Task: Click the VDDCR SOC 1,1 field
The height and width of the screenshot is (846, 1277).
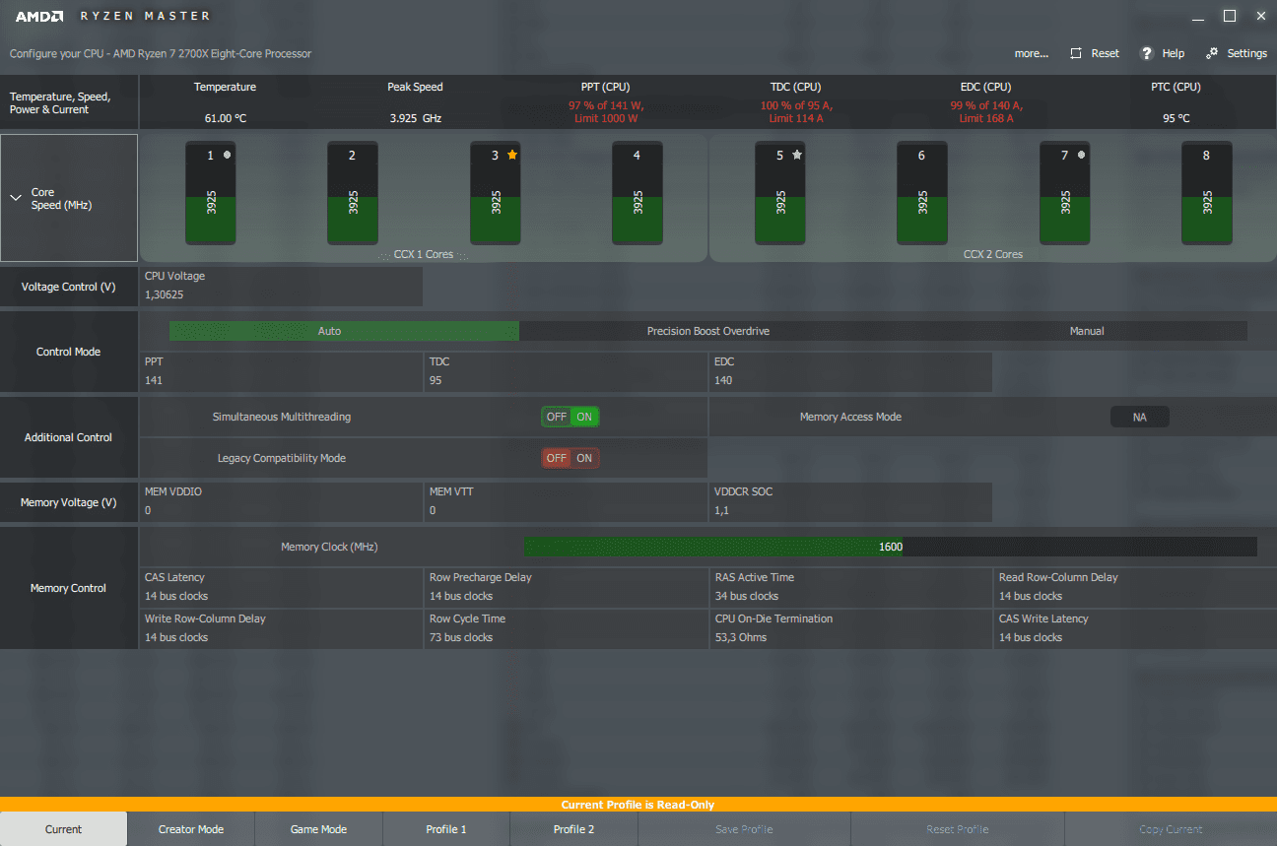Action: 850,501
